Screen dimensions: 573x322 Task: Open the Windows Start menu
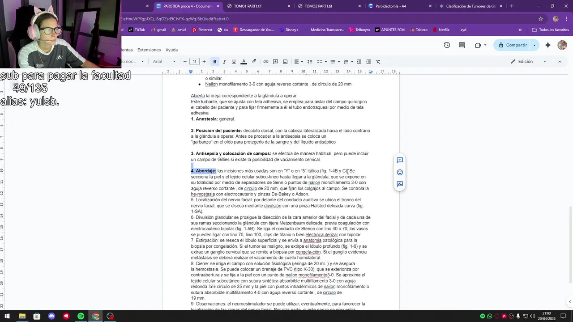point(7,316)
